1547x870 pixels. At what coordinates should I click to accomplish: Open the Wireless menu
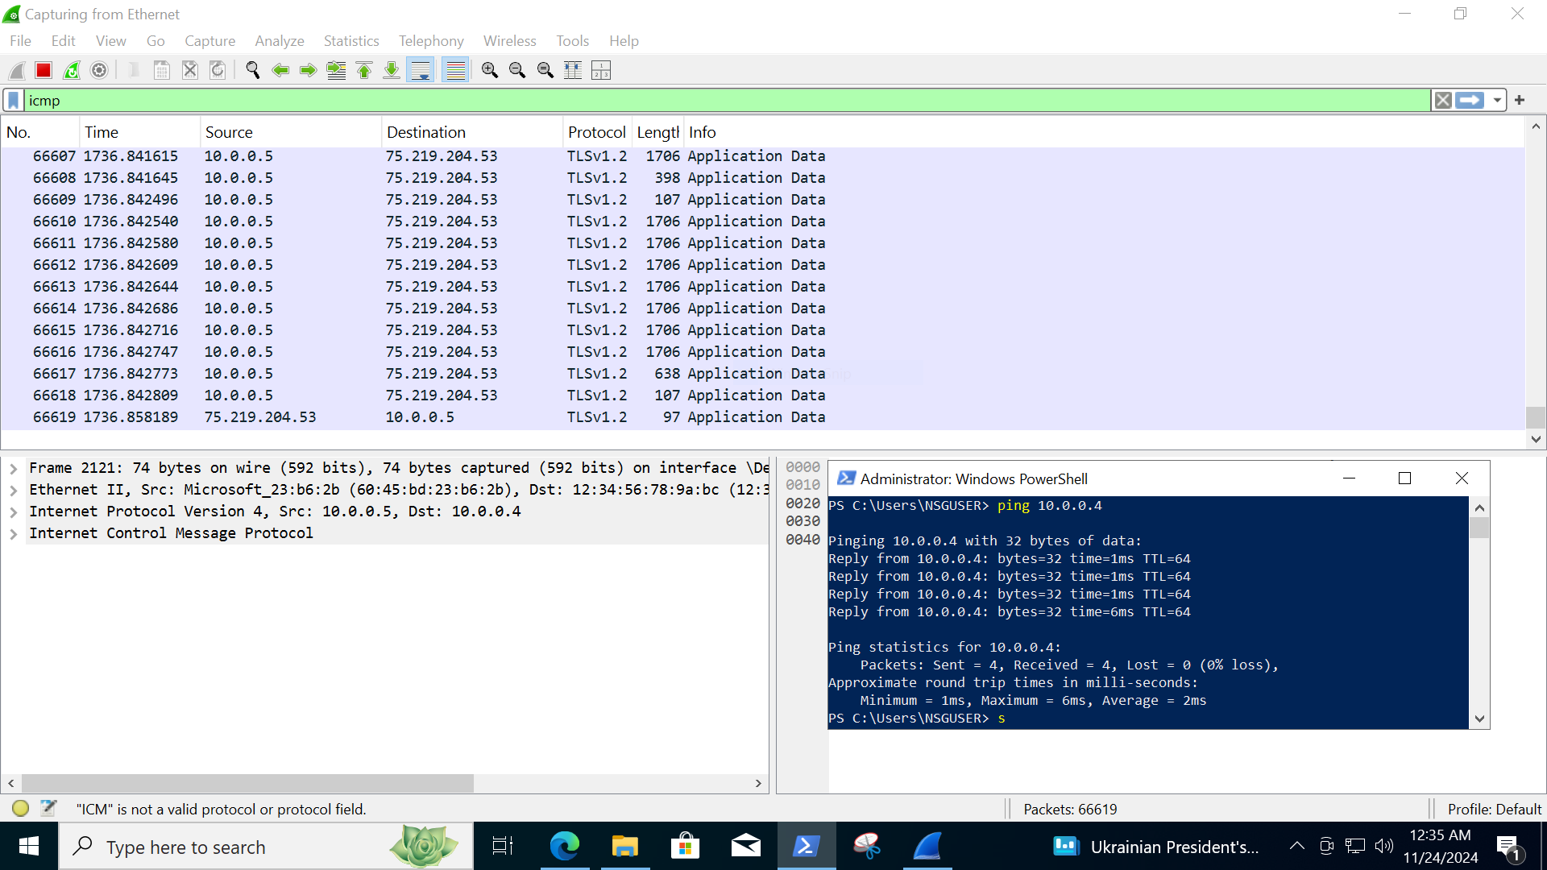[509, 41]
